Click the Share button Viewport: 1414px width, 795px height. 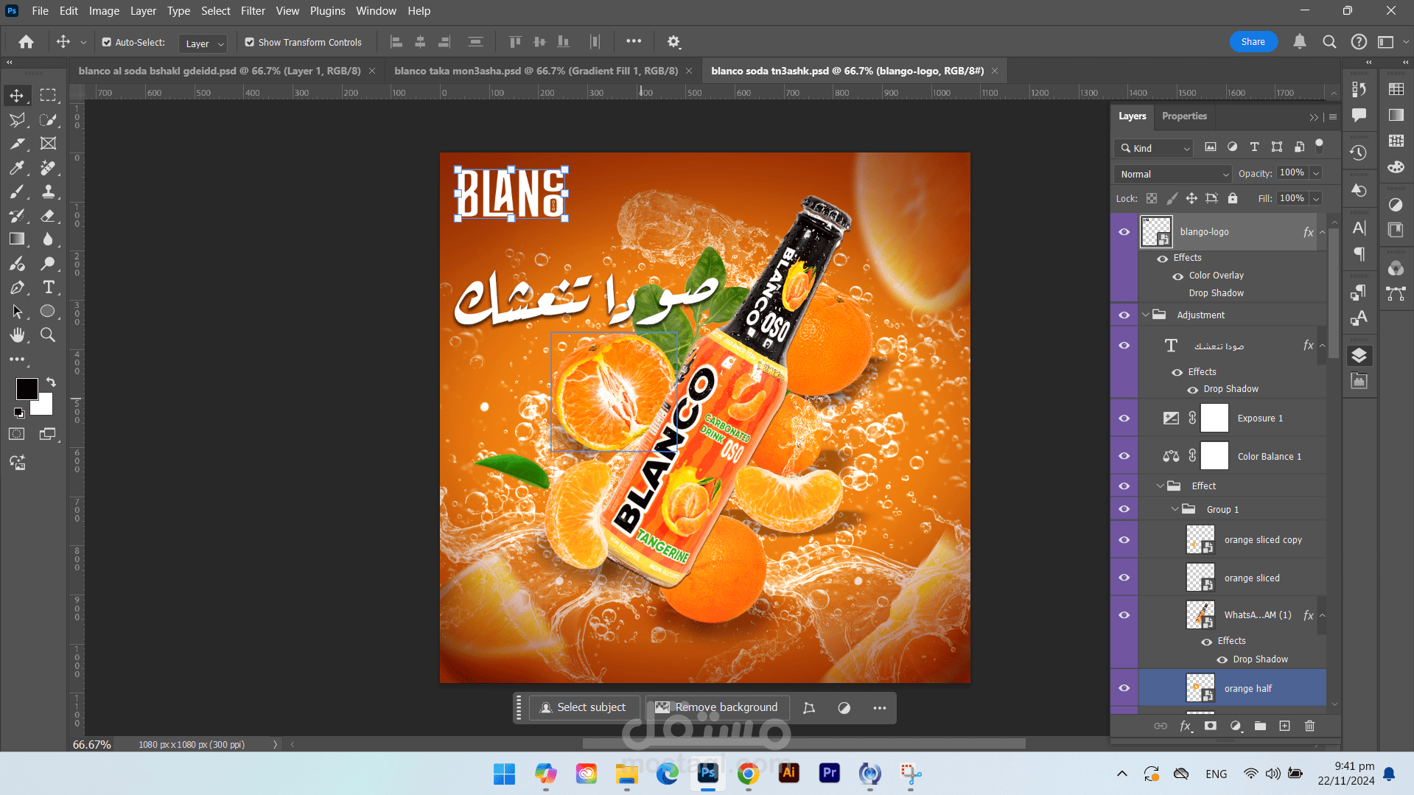[x=1253, y=42]
